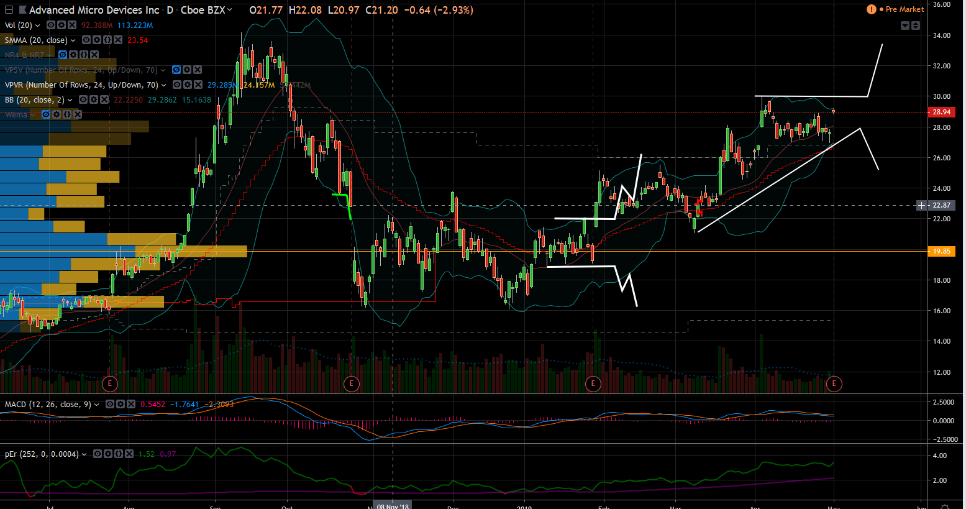This screenshot has height=509, width=966.
Task: Click the Advanced Micro Devices Inc title
Action: 94,10
